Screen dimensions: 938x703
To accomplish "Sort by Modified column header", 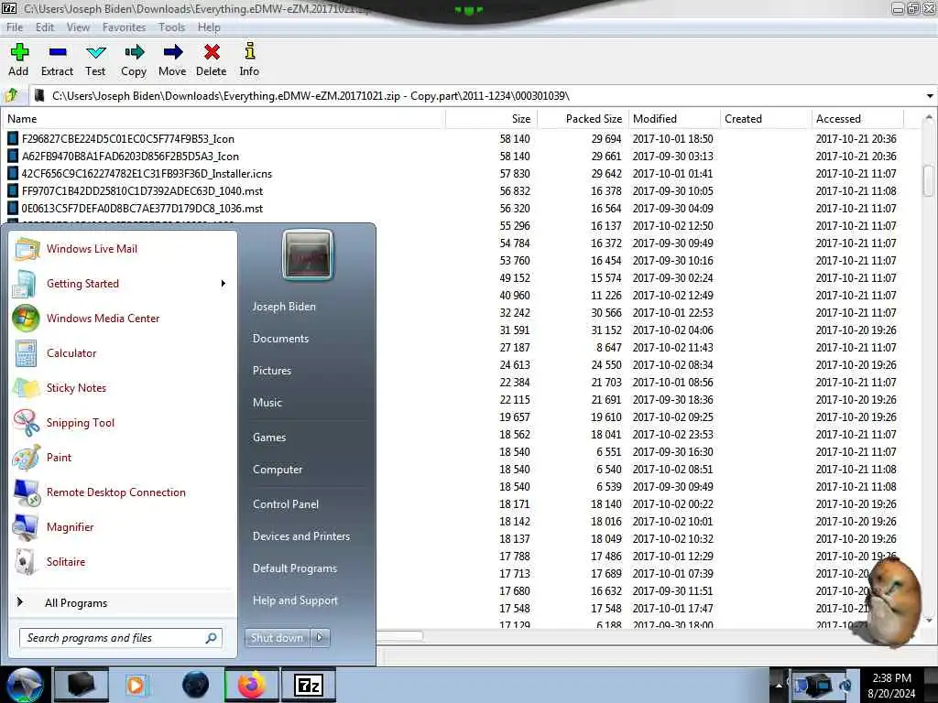I will pyautogui.click(x=675, y=119).
